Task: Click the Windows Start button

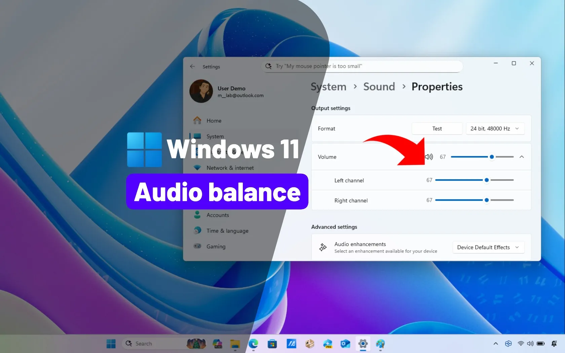Action: [x=111, y=344]
